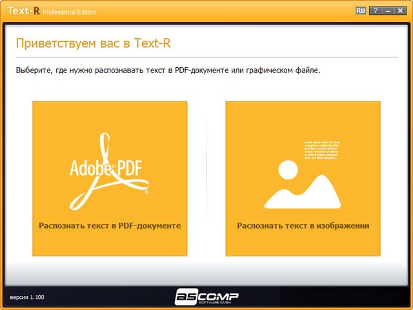Screen dimensions: 413x310
Task: Minimize the Text-R window
Action: point(388,10)
